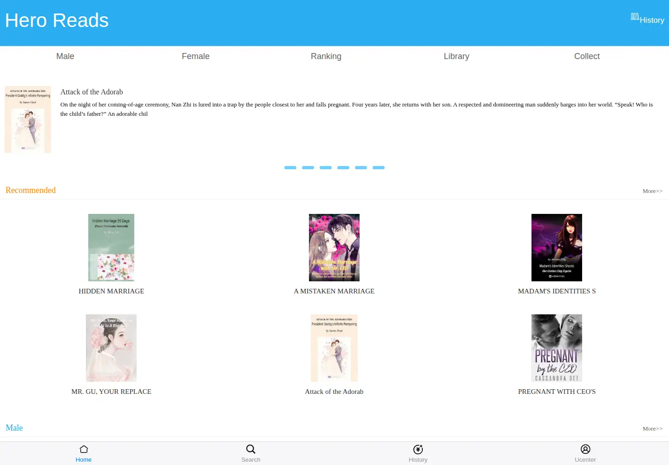Read the featured banner description text

(x=356, y=109)
